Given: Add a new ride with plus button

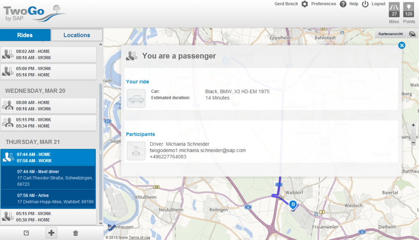Looking at the screenshot, I should point(51,233).
